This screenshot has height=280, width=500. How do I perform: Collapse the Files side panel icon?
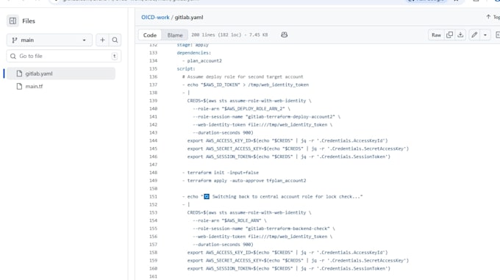[12, 21]
